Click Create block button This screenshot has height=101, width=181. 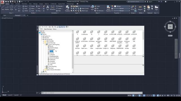pyautogui.click(x=97, y=6)
